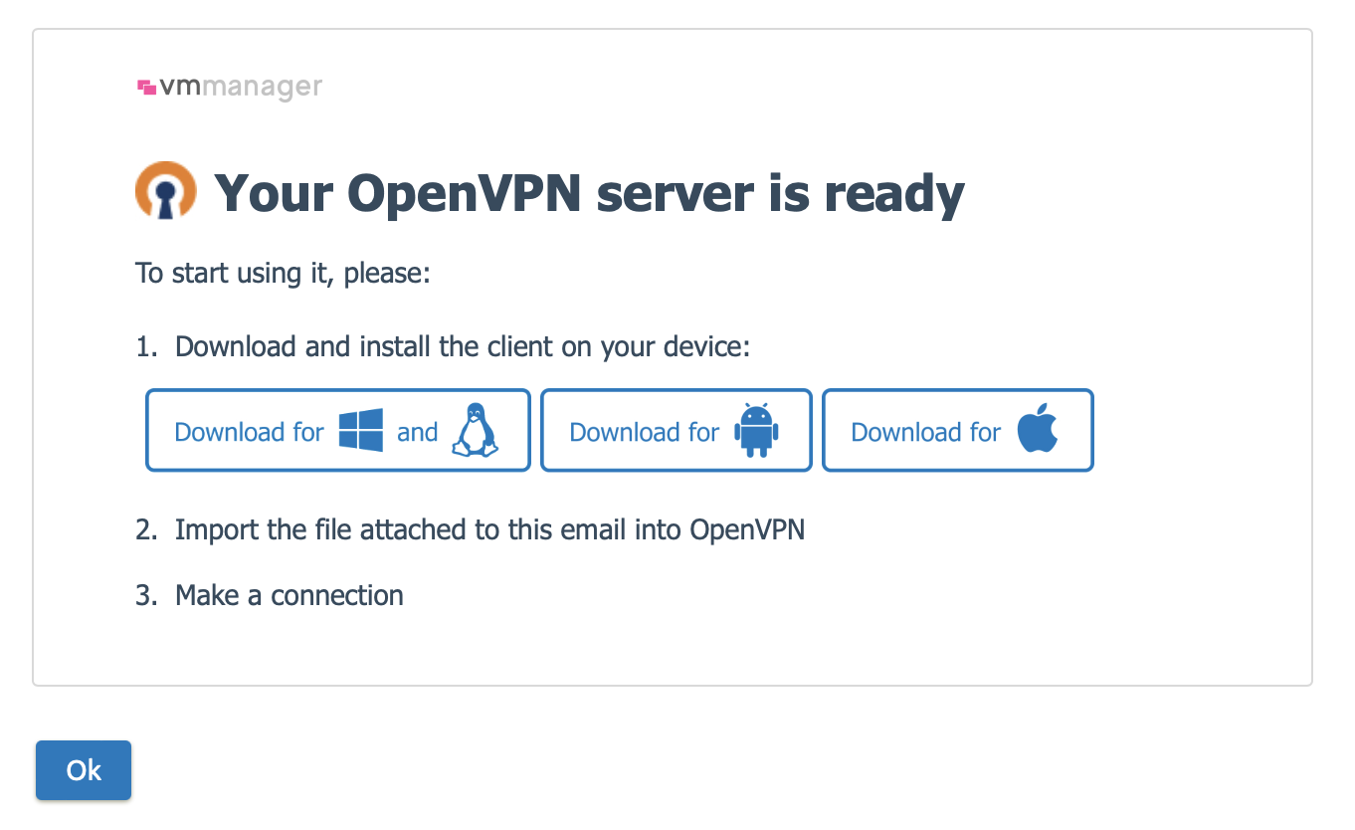
Task: Click the 'Make a connection' step
Action: point(290,595)
